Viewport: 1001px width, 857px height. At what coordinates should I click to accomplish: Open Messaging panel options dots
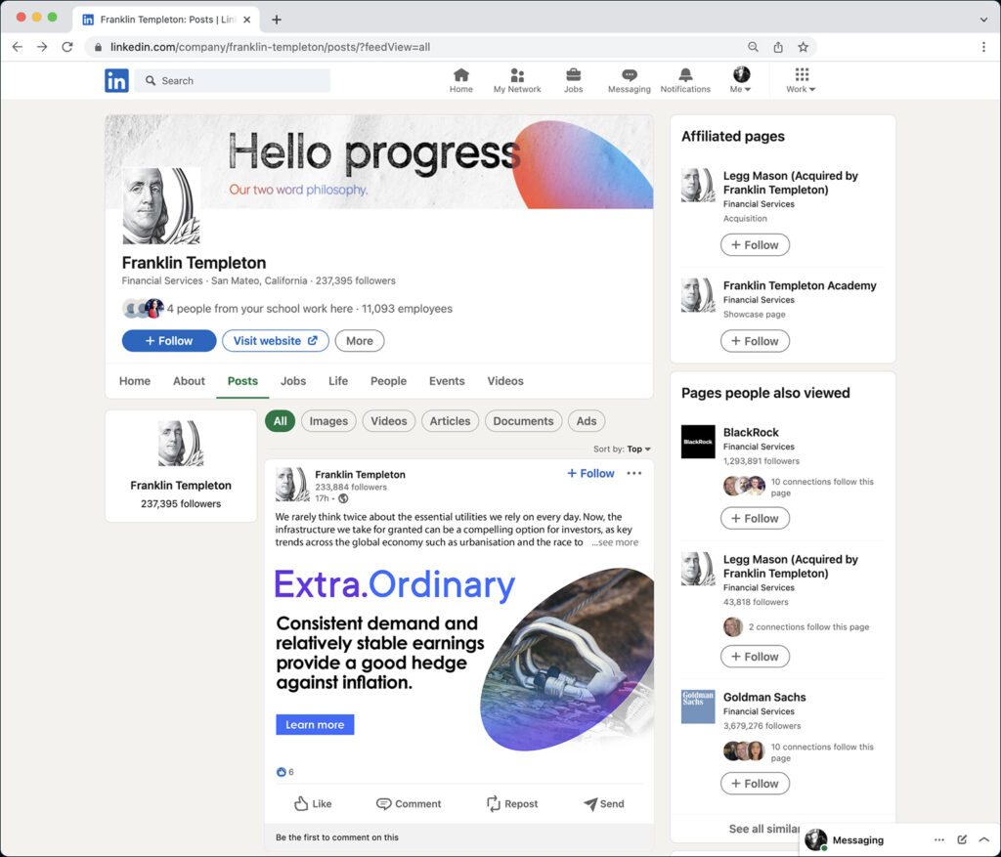tap(939, 839)
